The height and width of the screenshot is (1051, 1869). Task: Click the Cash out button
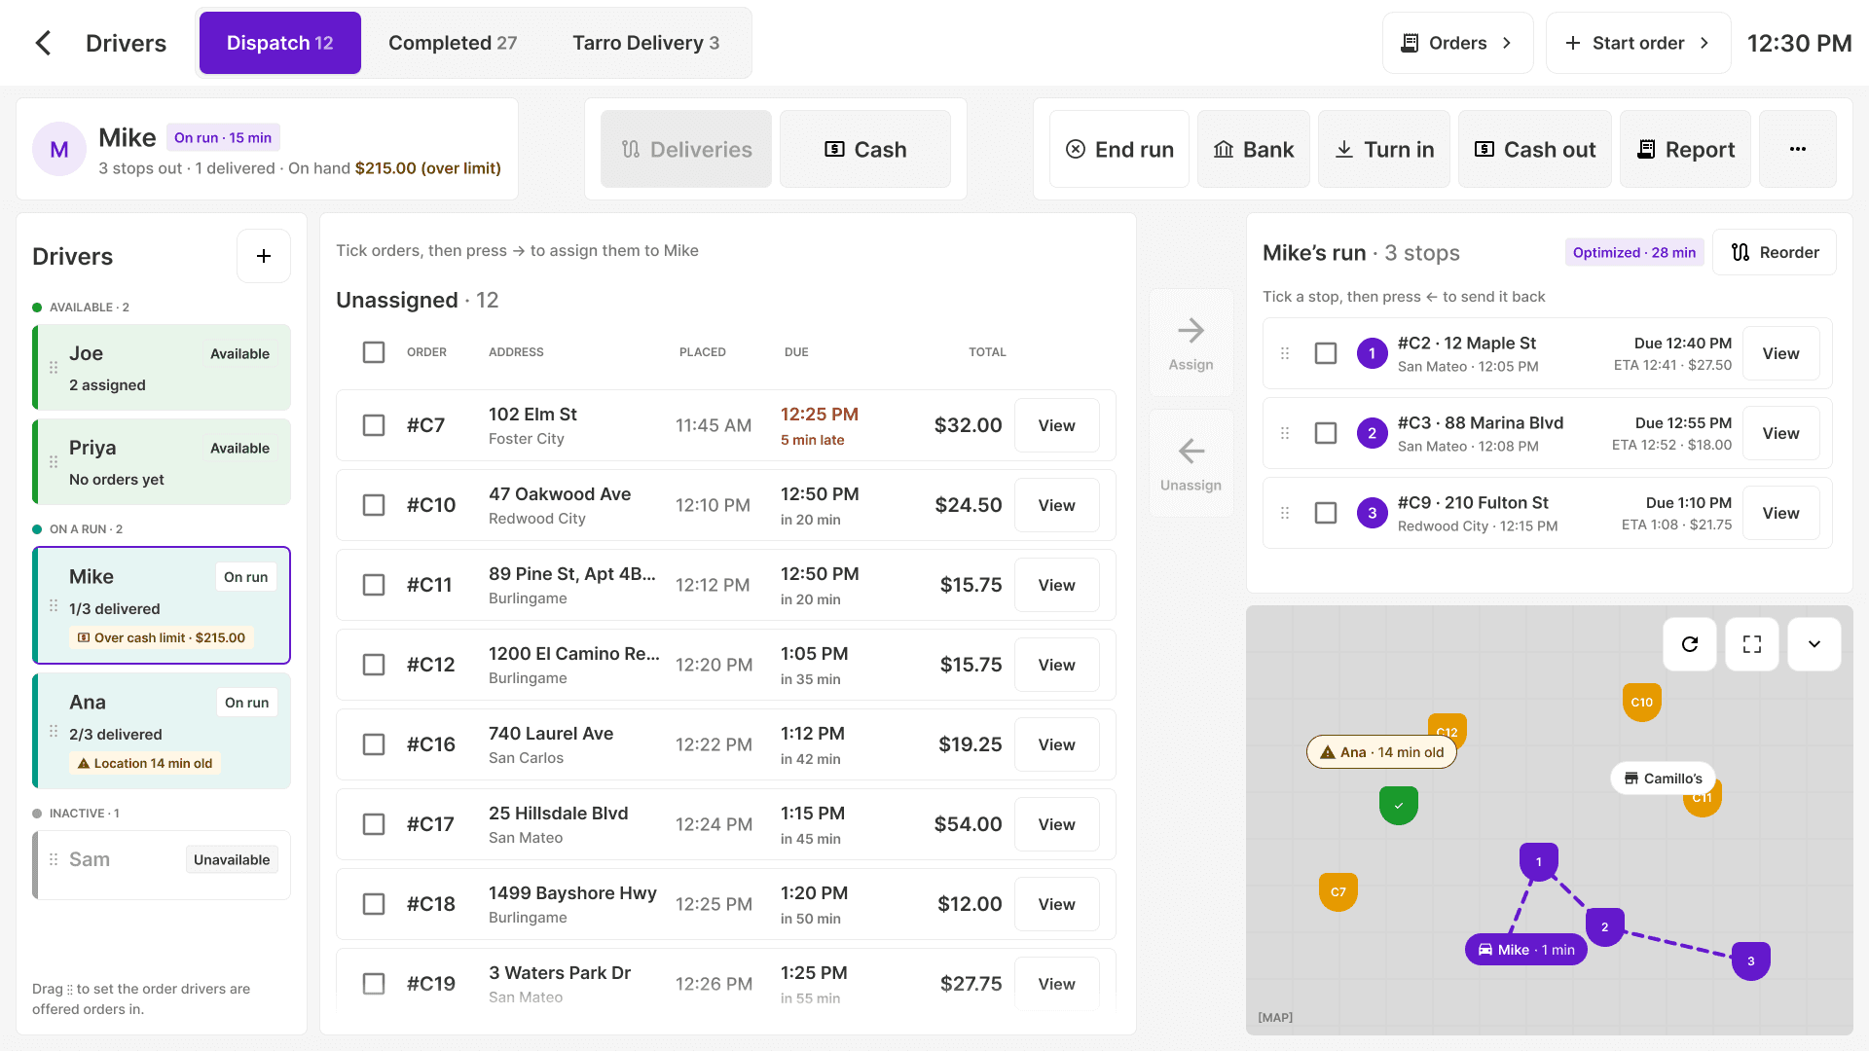click(1535, 149)
